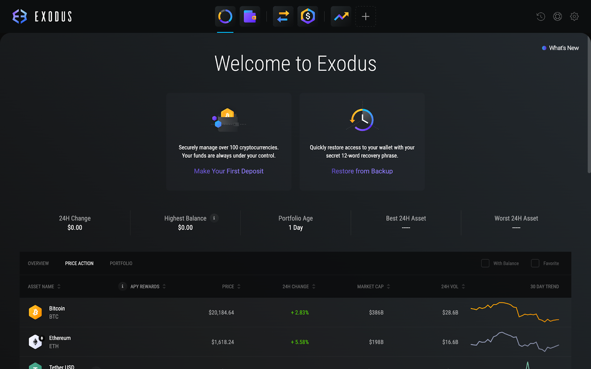Click the plus icon to add apps
Screen dimensions: 591x369
click(x=366, y=17)
